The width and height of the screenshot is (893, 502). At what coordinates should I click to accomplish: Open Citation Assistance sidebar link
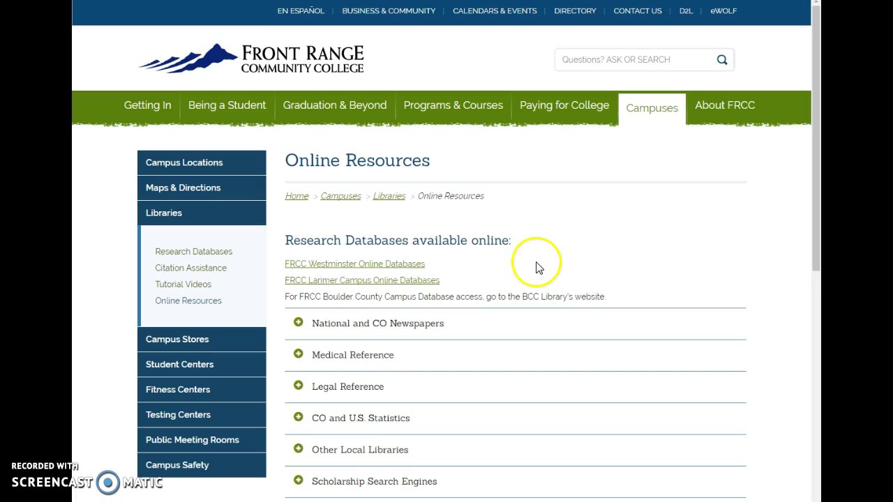(190, 268)
